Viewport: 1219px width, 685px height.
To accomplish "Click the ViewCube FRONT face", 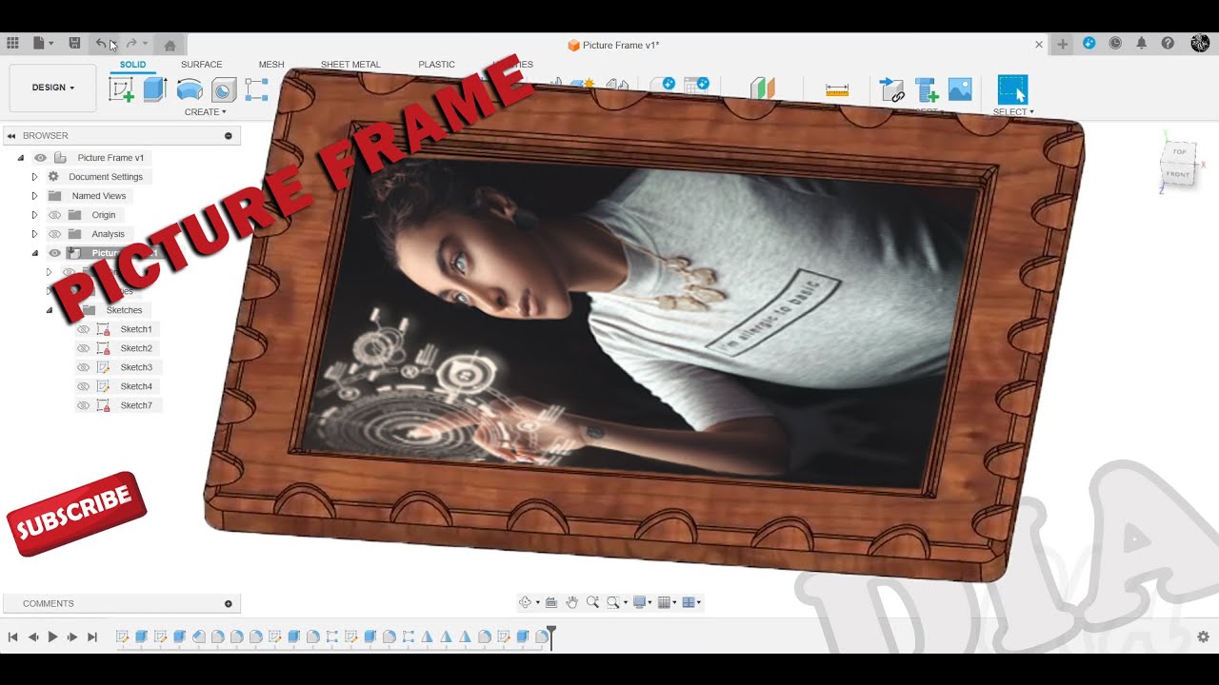I will coord(1178,174).
